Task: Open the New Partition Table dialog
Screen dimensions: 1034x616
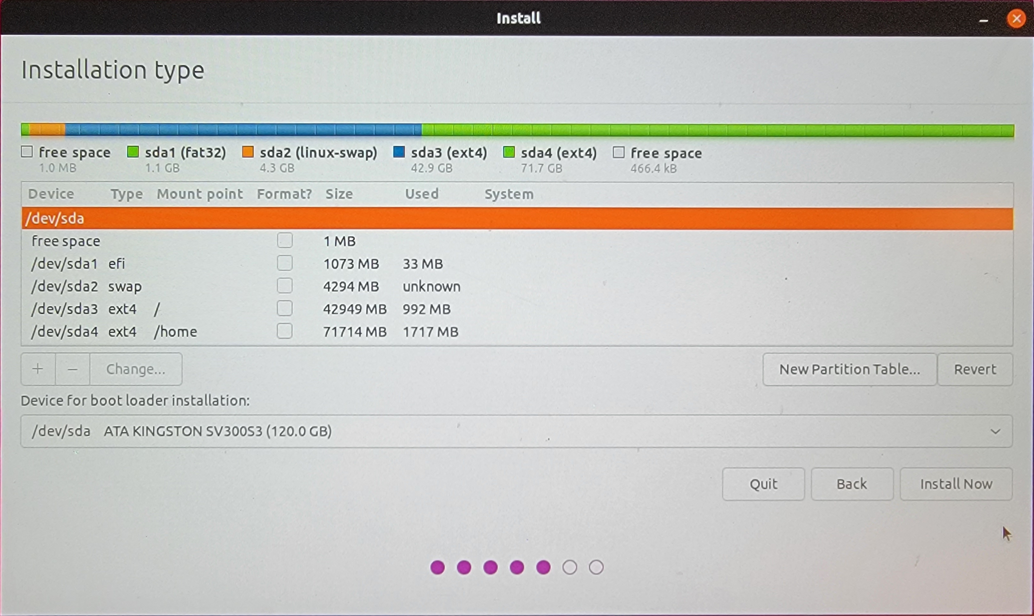Action: click(x=849, y=369)
